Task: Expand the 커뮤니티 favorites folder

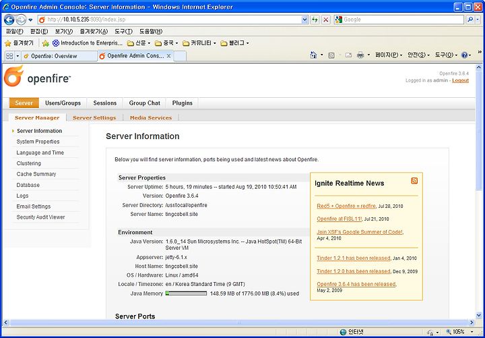Action: click(x=199, y=43)
